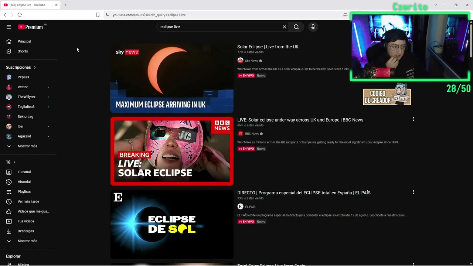
Task: Select the 'eclipse live - YouTube' browser tab
Action: 31,5
